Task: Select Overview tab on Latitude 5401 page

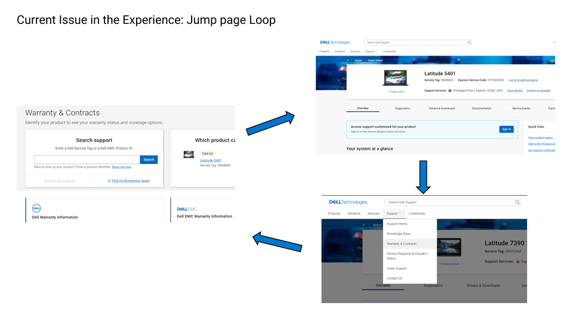Action: pyautogui.click(x=362, y=109)
